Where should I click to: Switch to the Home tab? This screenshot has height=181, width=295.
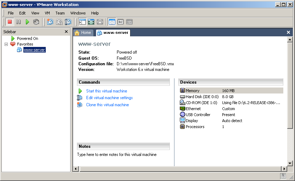83,33
